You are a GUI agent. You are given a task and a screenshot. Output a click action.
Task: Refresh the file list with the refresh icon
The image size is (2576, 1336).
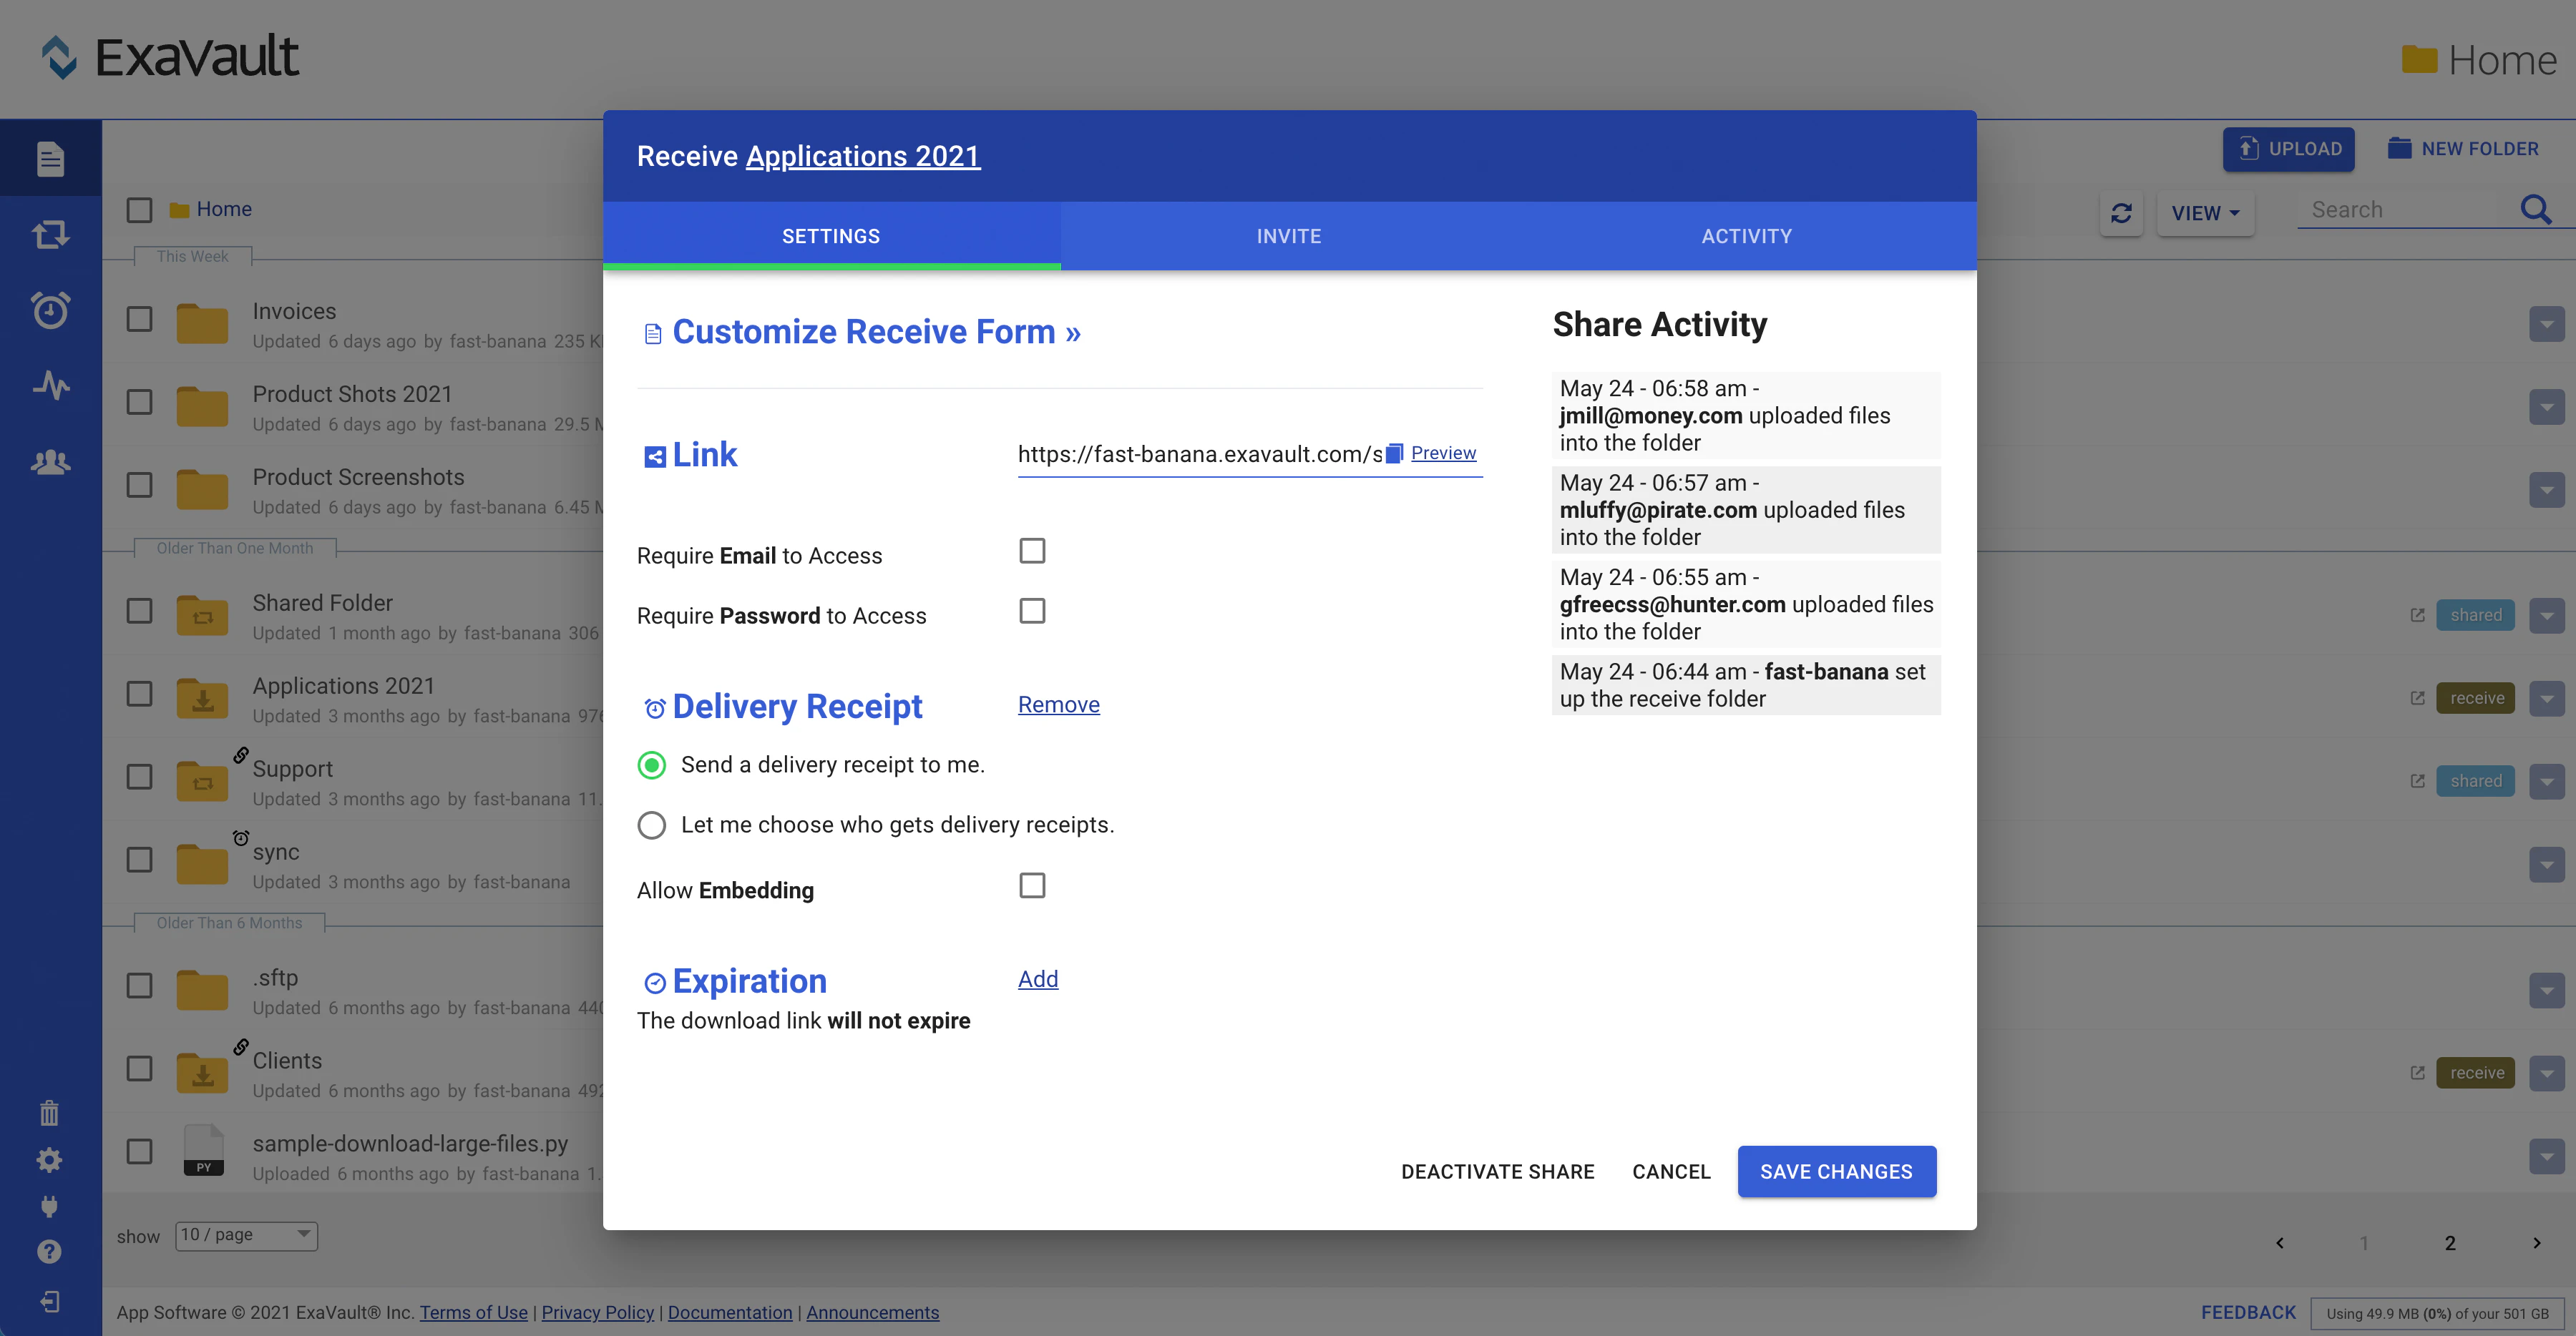point(2122,214)
